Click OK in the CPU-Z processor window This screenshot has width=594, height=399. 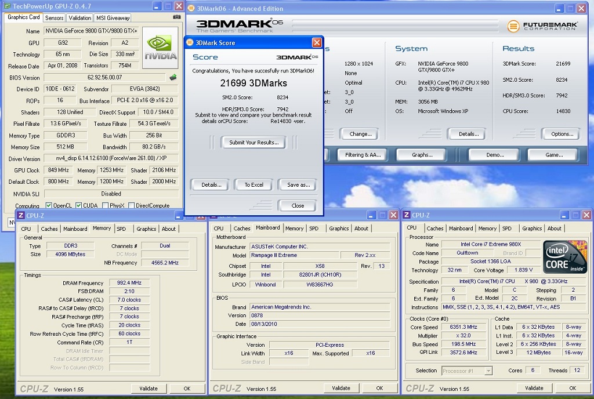tap(573, 388)
